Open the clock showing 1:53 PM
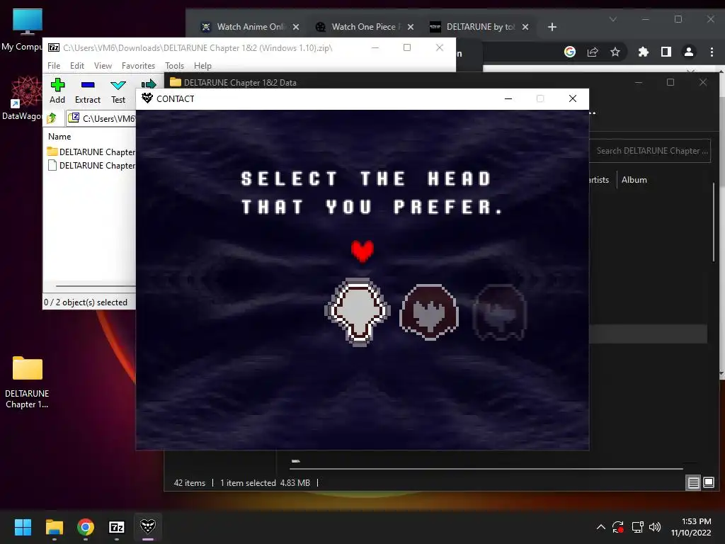Image resolution: width=725 pixels, height=544 pixels. point(691,527)
